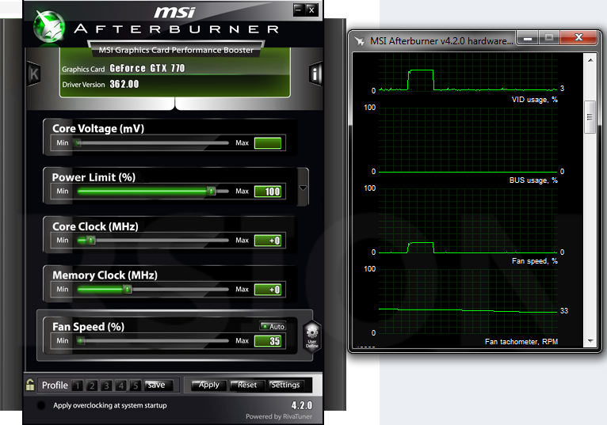Open the information i side button
This screenshot has height=425, width=607.
(315, 74)
